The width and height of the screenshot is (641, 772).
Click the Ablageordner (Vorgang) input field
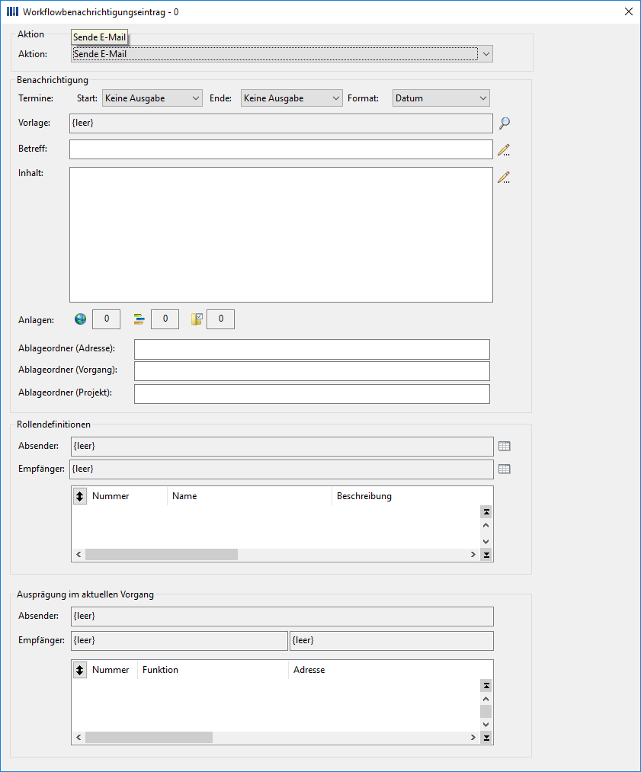(x=312, y=370)
